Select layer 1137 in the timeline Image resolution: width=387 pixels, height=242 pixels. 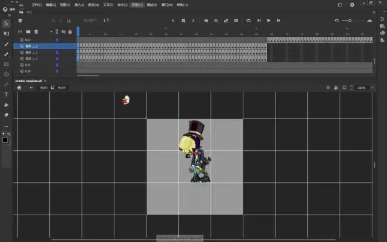click(28, 40)
